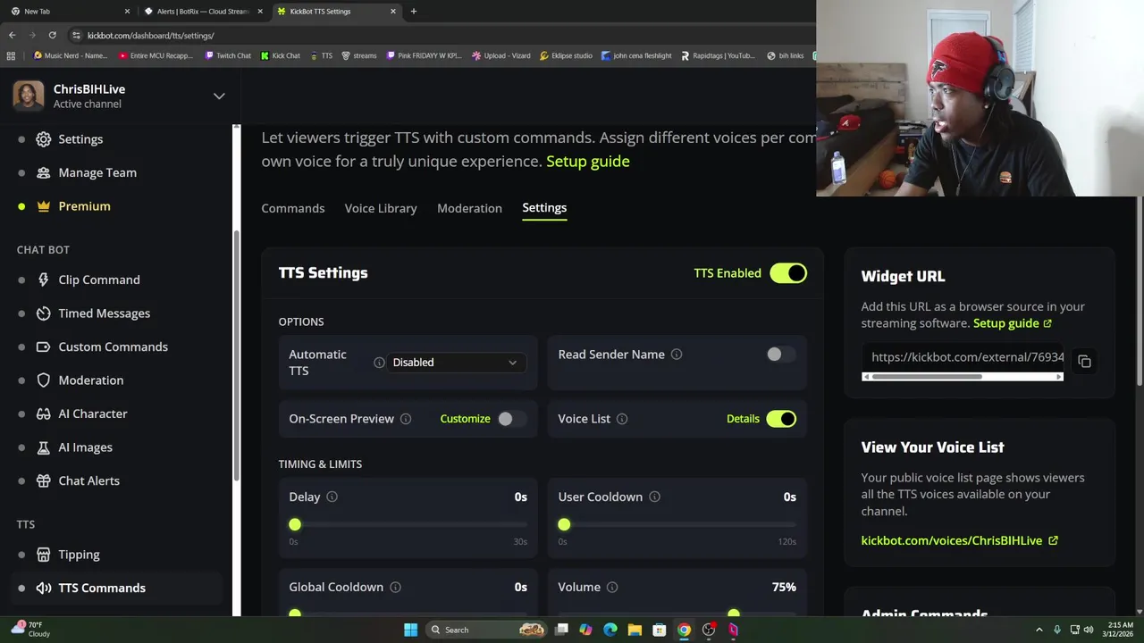1144x643 pixels.
Task: Show info icon beside Global Cooldown
Action: (x=395, y=587)
